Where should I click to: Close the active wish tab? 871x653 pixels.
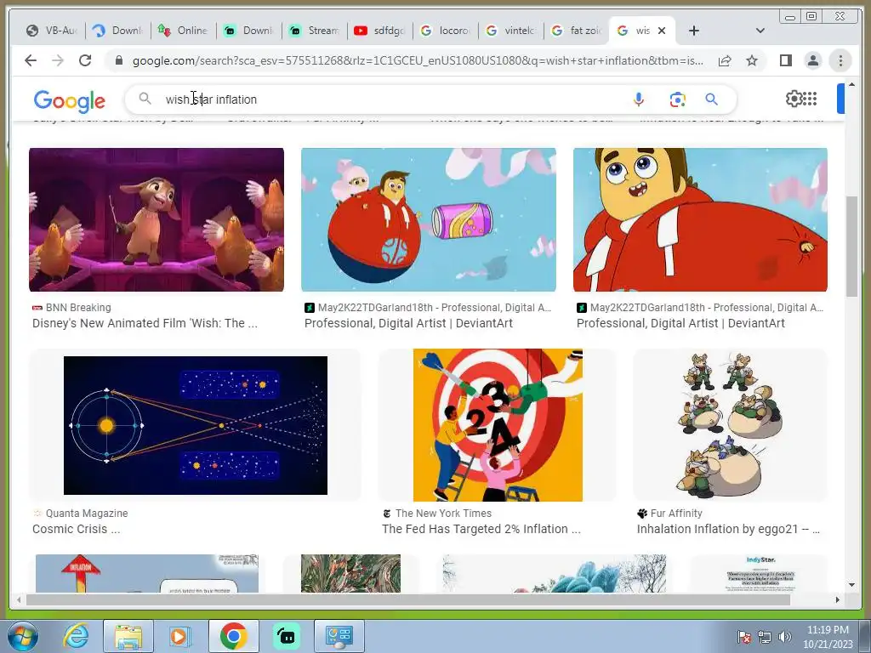pos(662,31)
